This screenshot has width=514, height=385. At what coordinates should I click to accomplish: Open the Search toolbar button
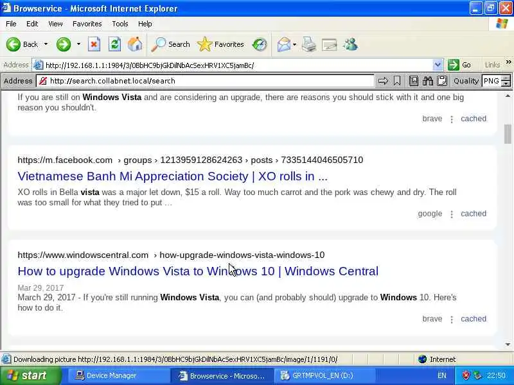click(170, 44)
